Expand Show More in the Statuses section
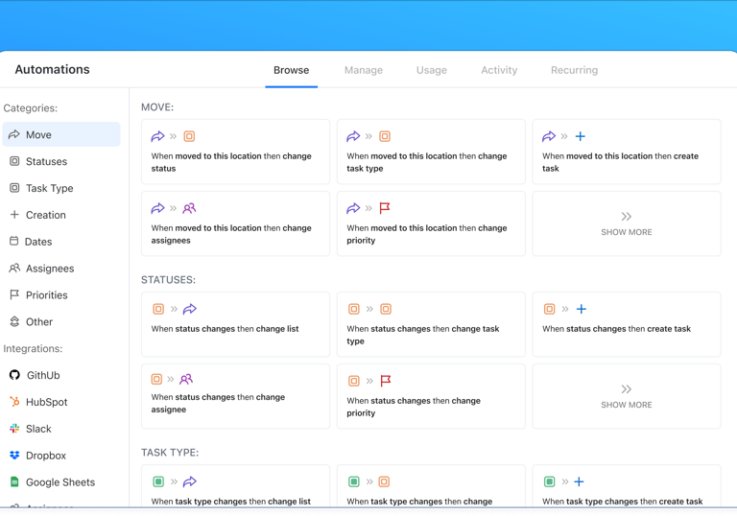Screen dimensions: 737x516 [627, 396]
